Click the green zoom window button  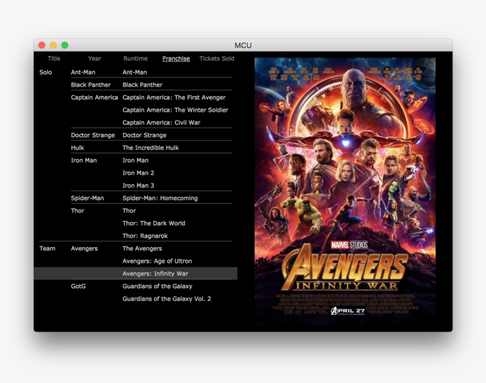click(65, 44)
